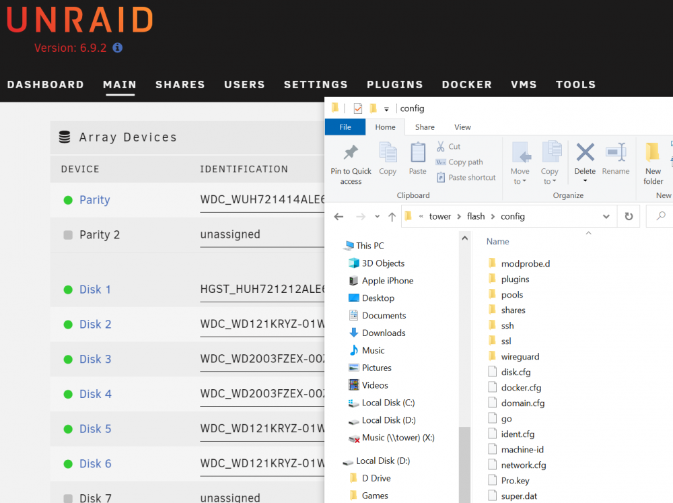The image size is (673, 503).
Task: Open the Disk 3 device link
Action: click(x=96, y=359)
